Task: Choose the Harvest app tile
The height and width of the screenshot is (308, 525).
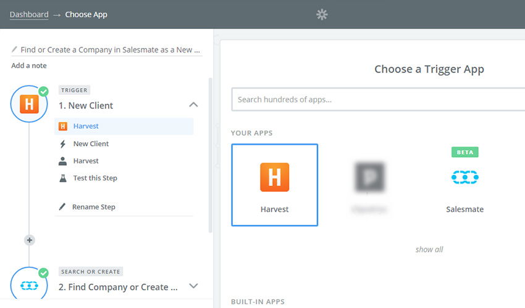Action: click(x=275, y=185)
